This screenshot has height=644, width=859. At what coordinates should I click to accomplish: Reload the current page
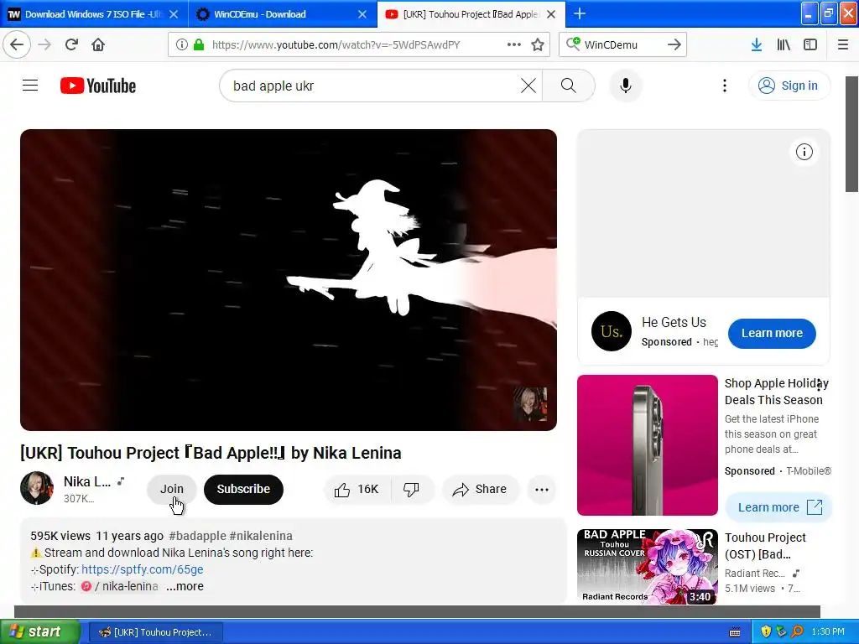[x=71, y=44]
